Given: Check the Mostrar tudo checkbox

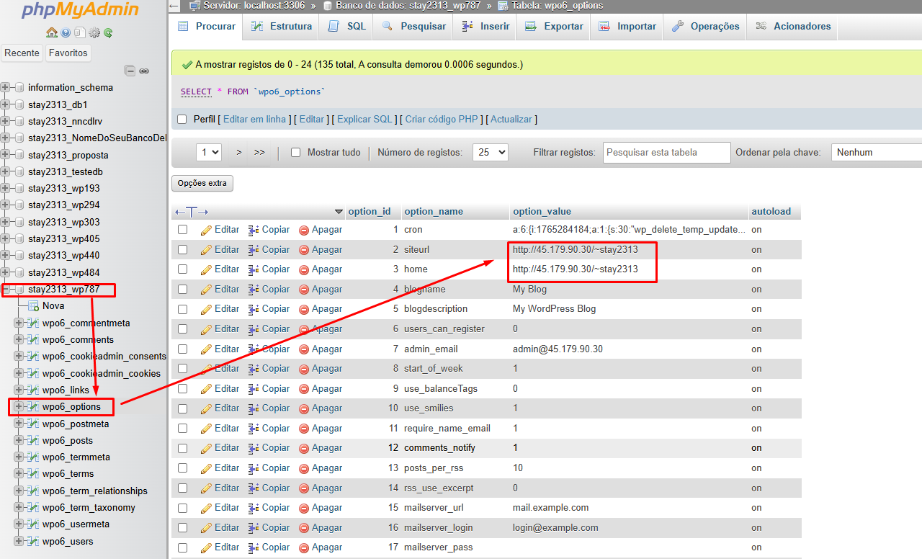Looking at the screenshot, I should [x=295, y=152].
